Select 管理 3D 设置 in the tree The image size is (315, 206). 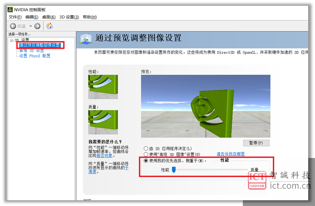(x=31, y=51)
